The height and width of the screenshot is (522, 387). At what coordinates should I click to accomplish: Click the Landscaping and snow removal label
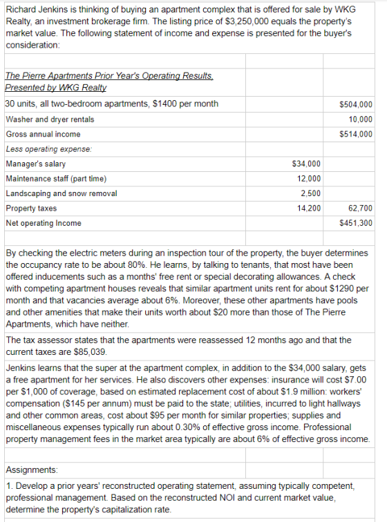(62, 194)
